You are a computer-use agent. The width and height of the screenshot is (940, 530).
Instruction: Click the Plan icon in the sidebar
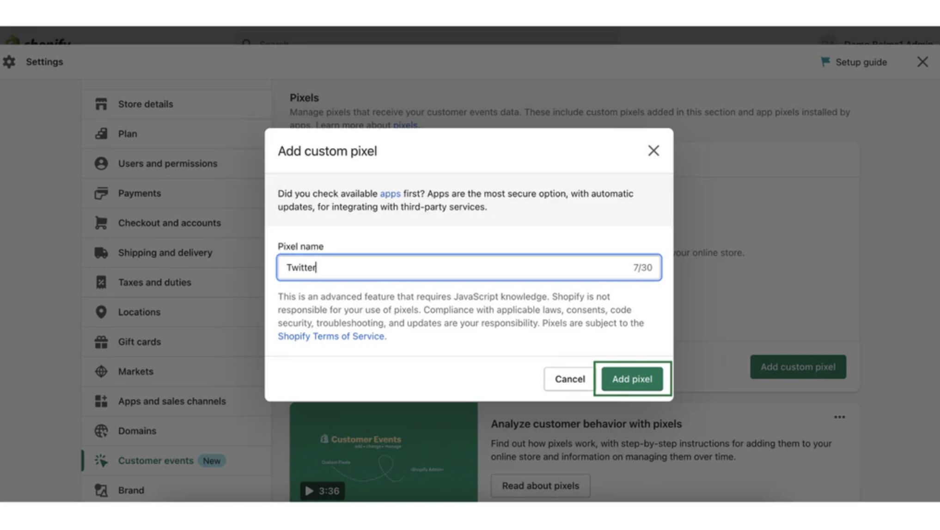[x=101, y=133]
